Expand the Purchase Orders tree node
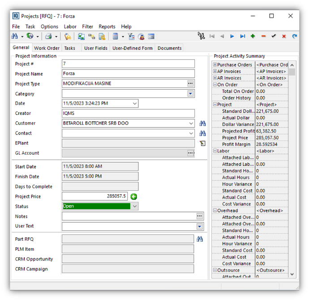 [x=215, y=65]
